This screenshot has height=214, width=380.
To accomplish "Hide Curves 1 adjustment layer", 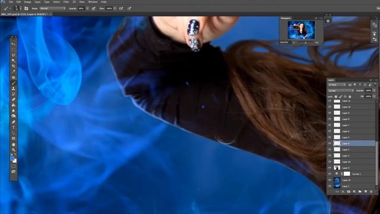I will (x=330, y=174).
